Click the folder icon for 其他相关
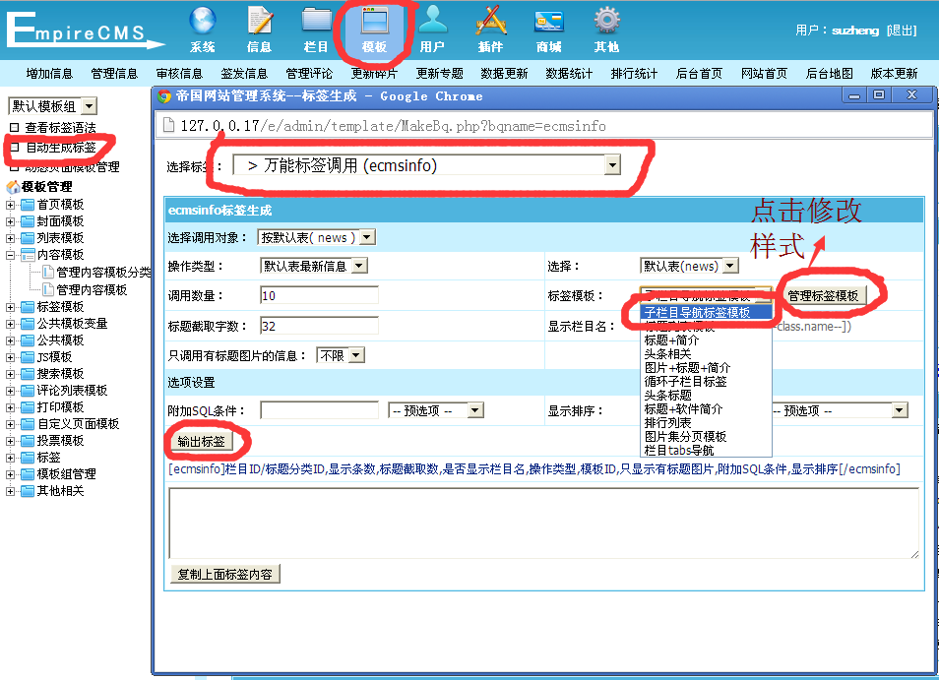This screenshot has height=680, width=939. pos(28,491)
